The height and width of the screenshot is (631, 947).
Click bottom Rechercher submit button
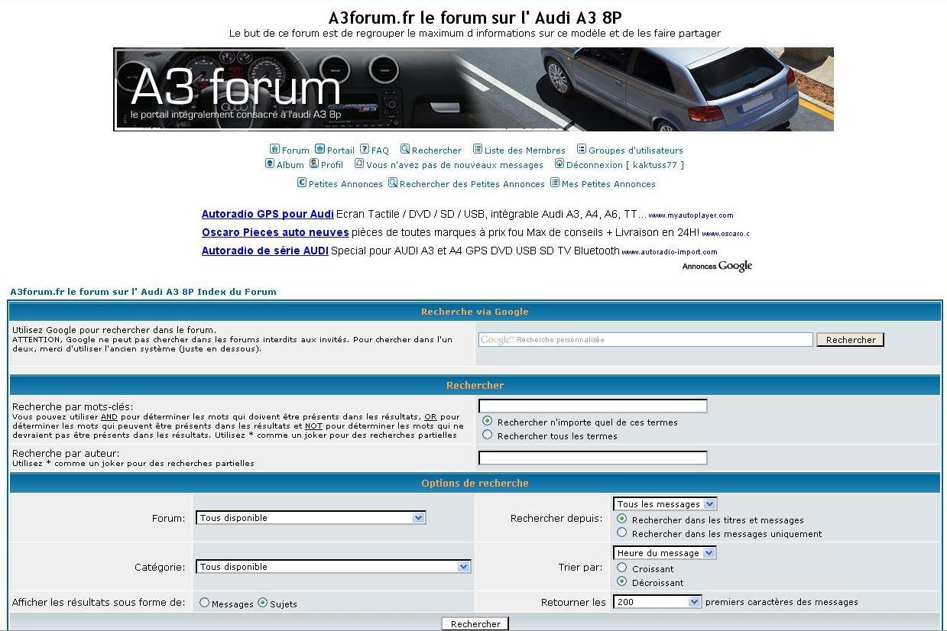[x=475, y=624]
